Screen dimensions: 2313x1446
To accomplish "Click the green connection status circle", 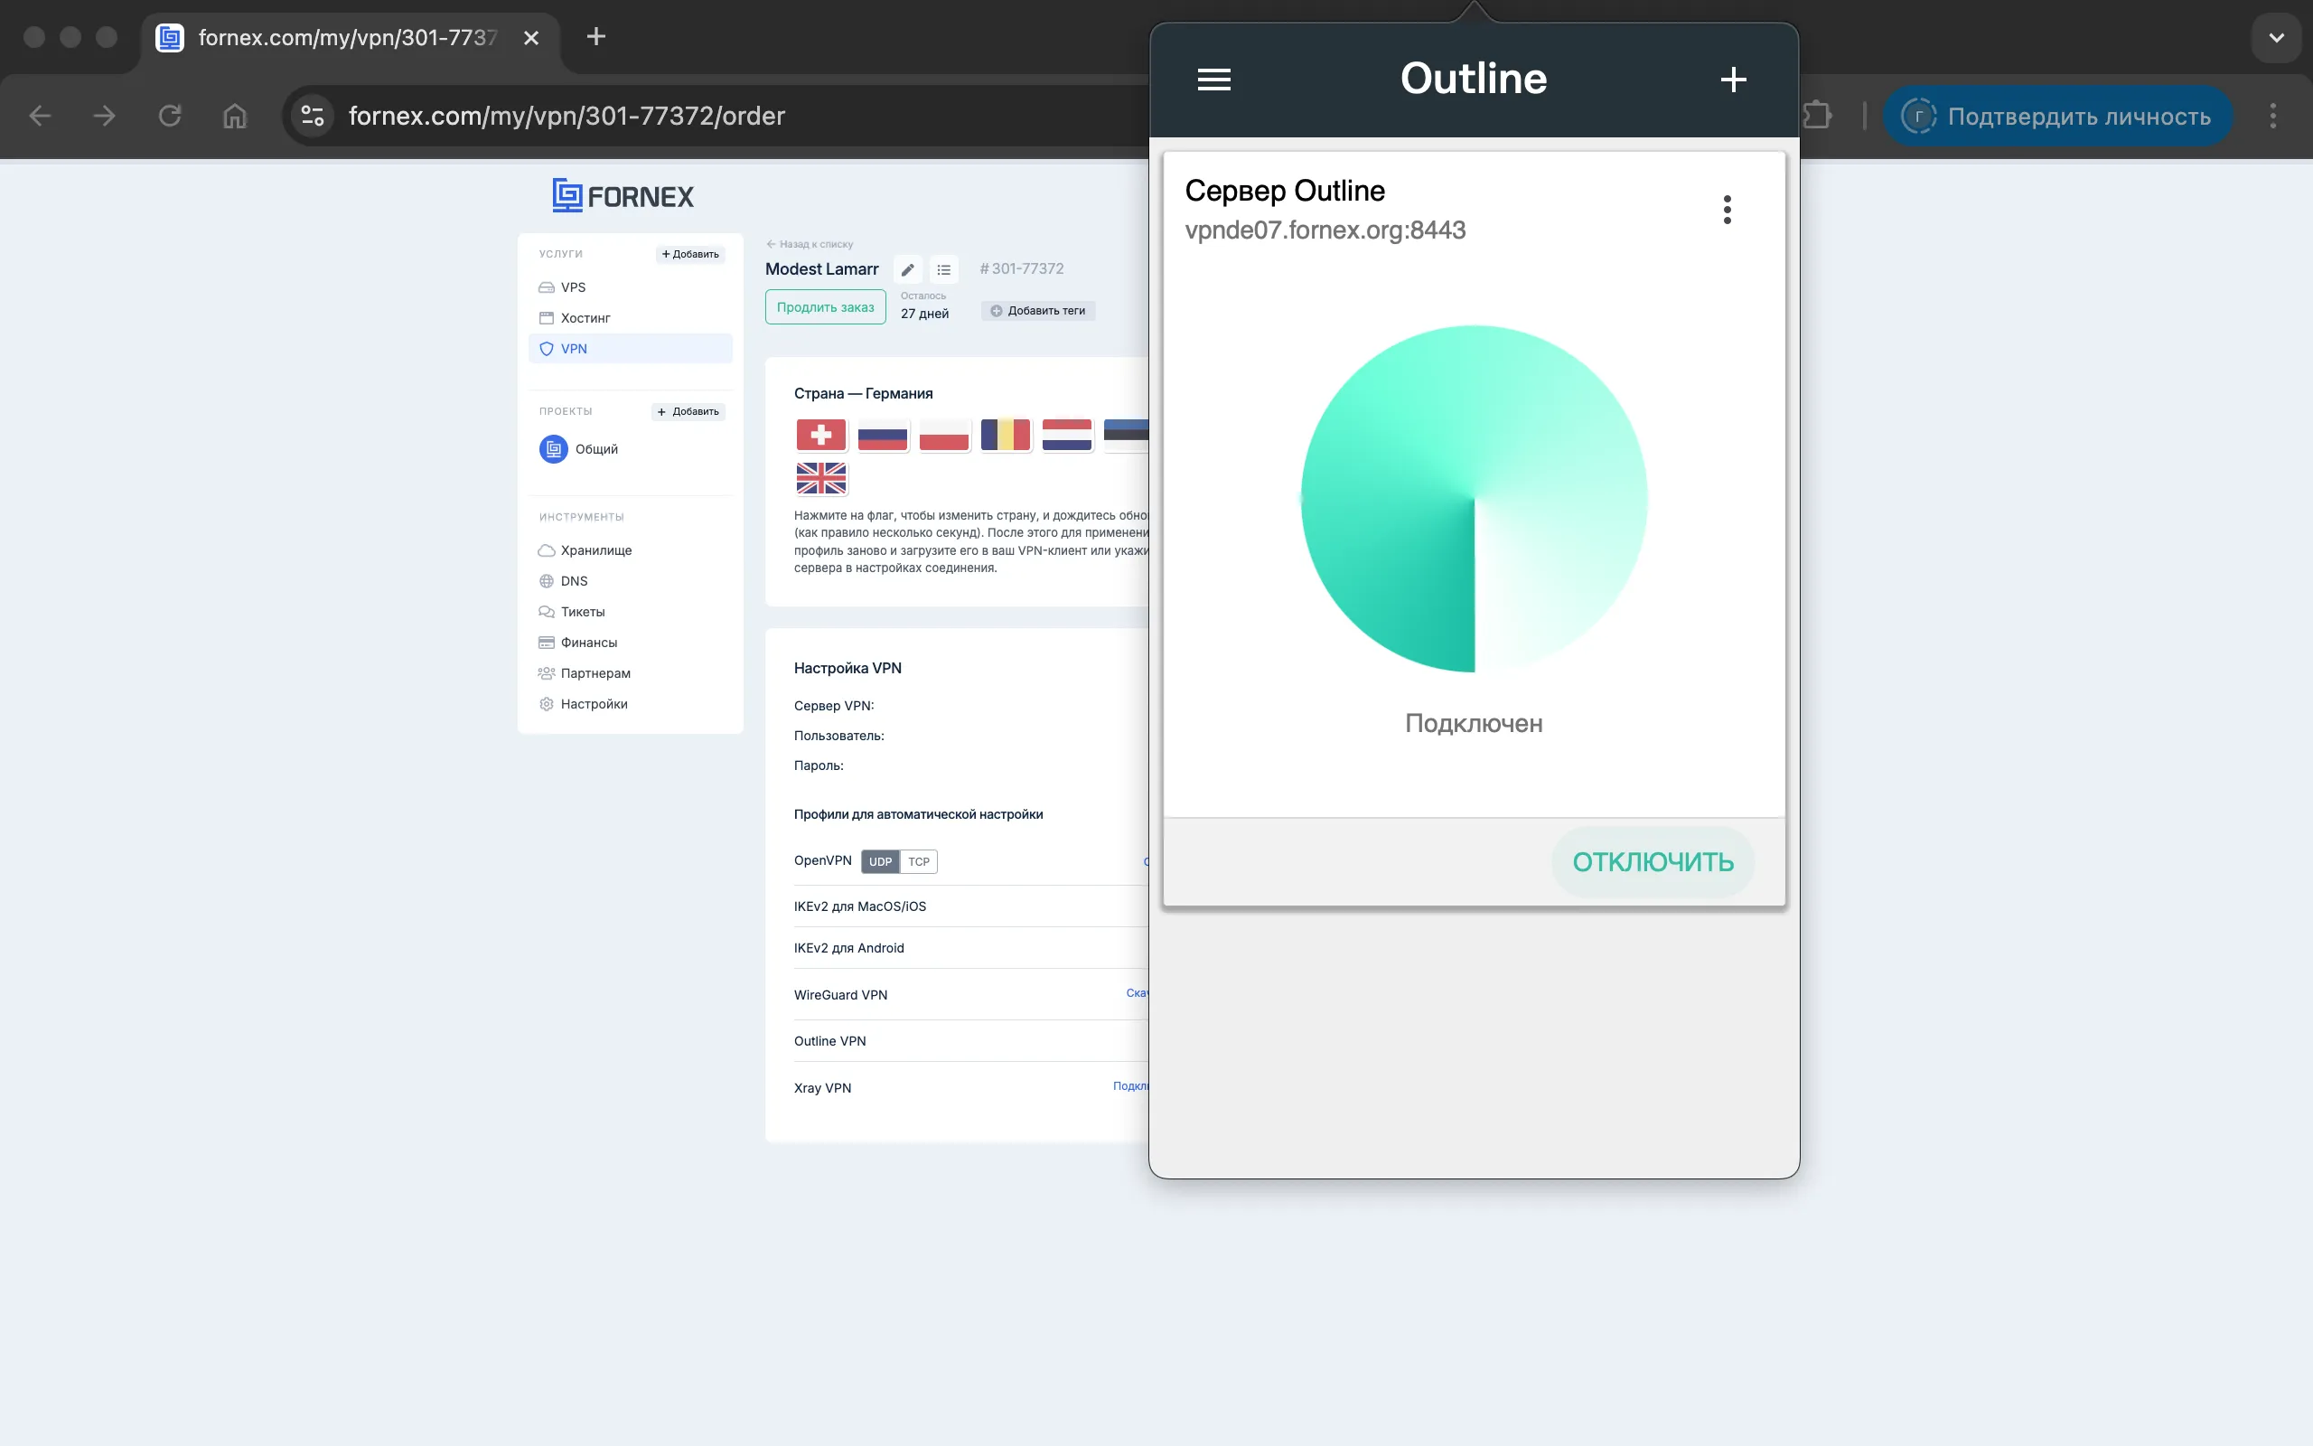I will point(1474,498).
